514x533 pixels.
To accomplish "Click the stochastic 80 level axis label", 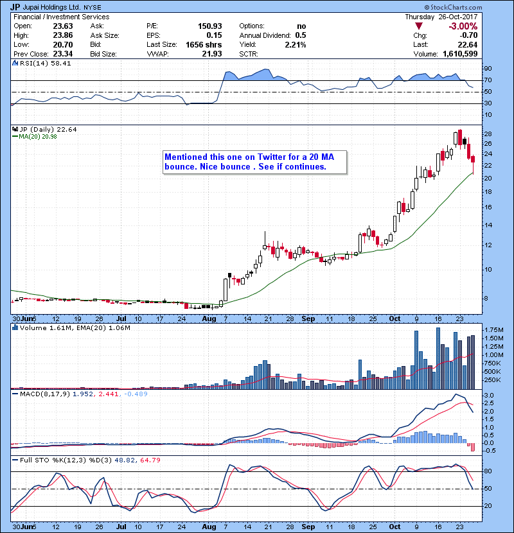I will coord(488,471).
